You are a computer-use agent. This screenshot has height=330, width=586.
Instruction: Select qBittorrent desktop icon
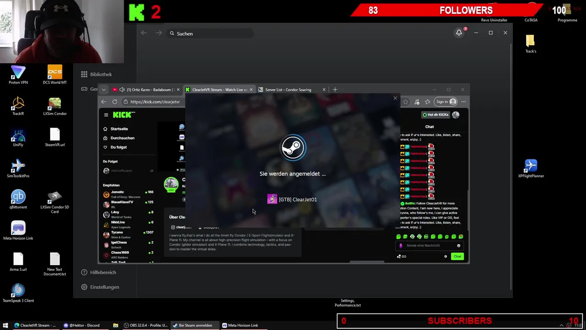tap(18, 199)
